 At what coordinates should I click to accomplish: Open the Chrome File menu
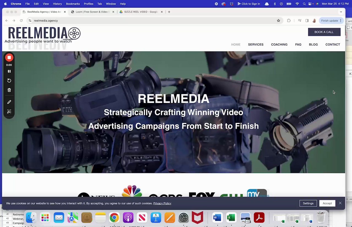coord(28,4)
